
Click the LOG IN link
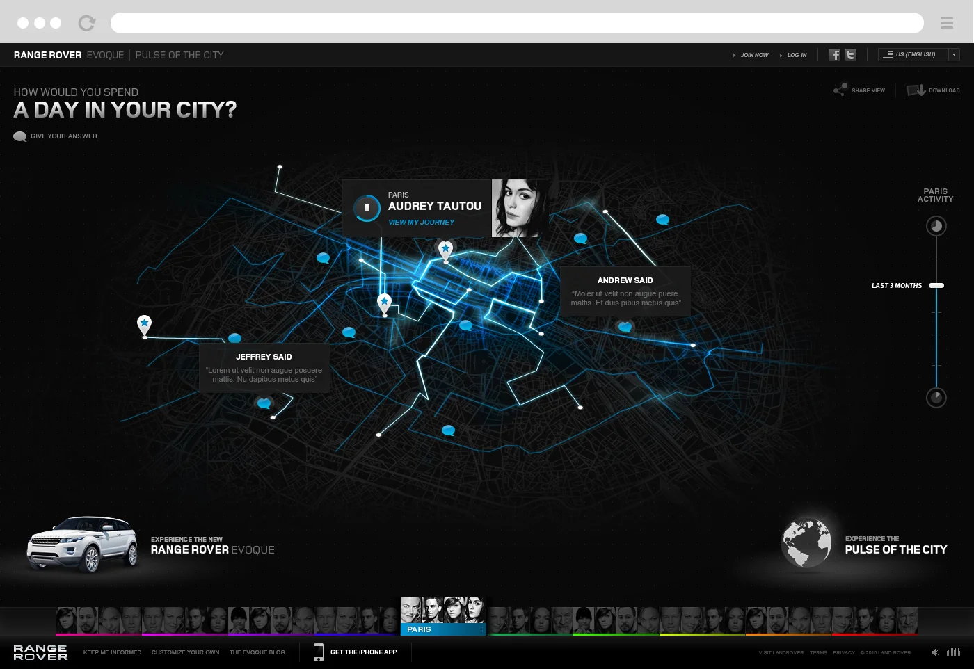point(797,55)
